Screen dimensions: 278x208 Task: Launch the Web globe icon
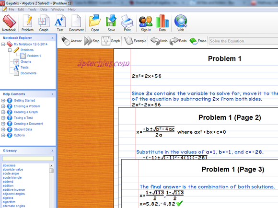coord(181,23)
